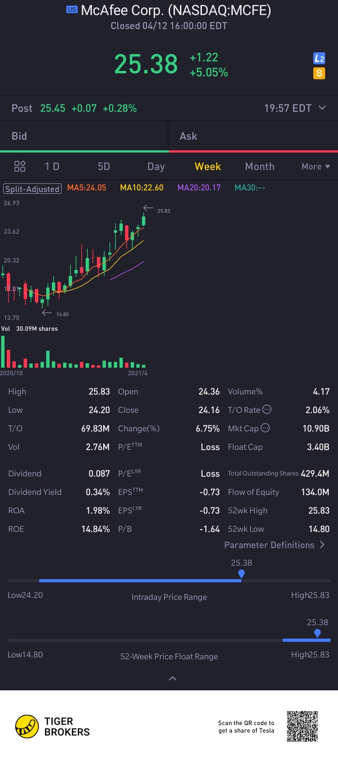Switch chart to the Month tab

click(x=260, y=166)
